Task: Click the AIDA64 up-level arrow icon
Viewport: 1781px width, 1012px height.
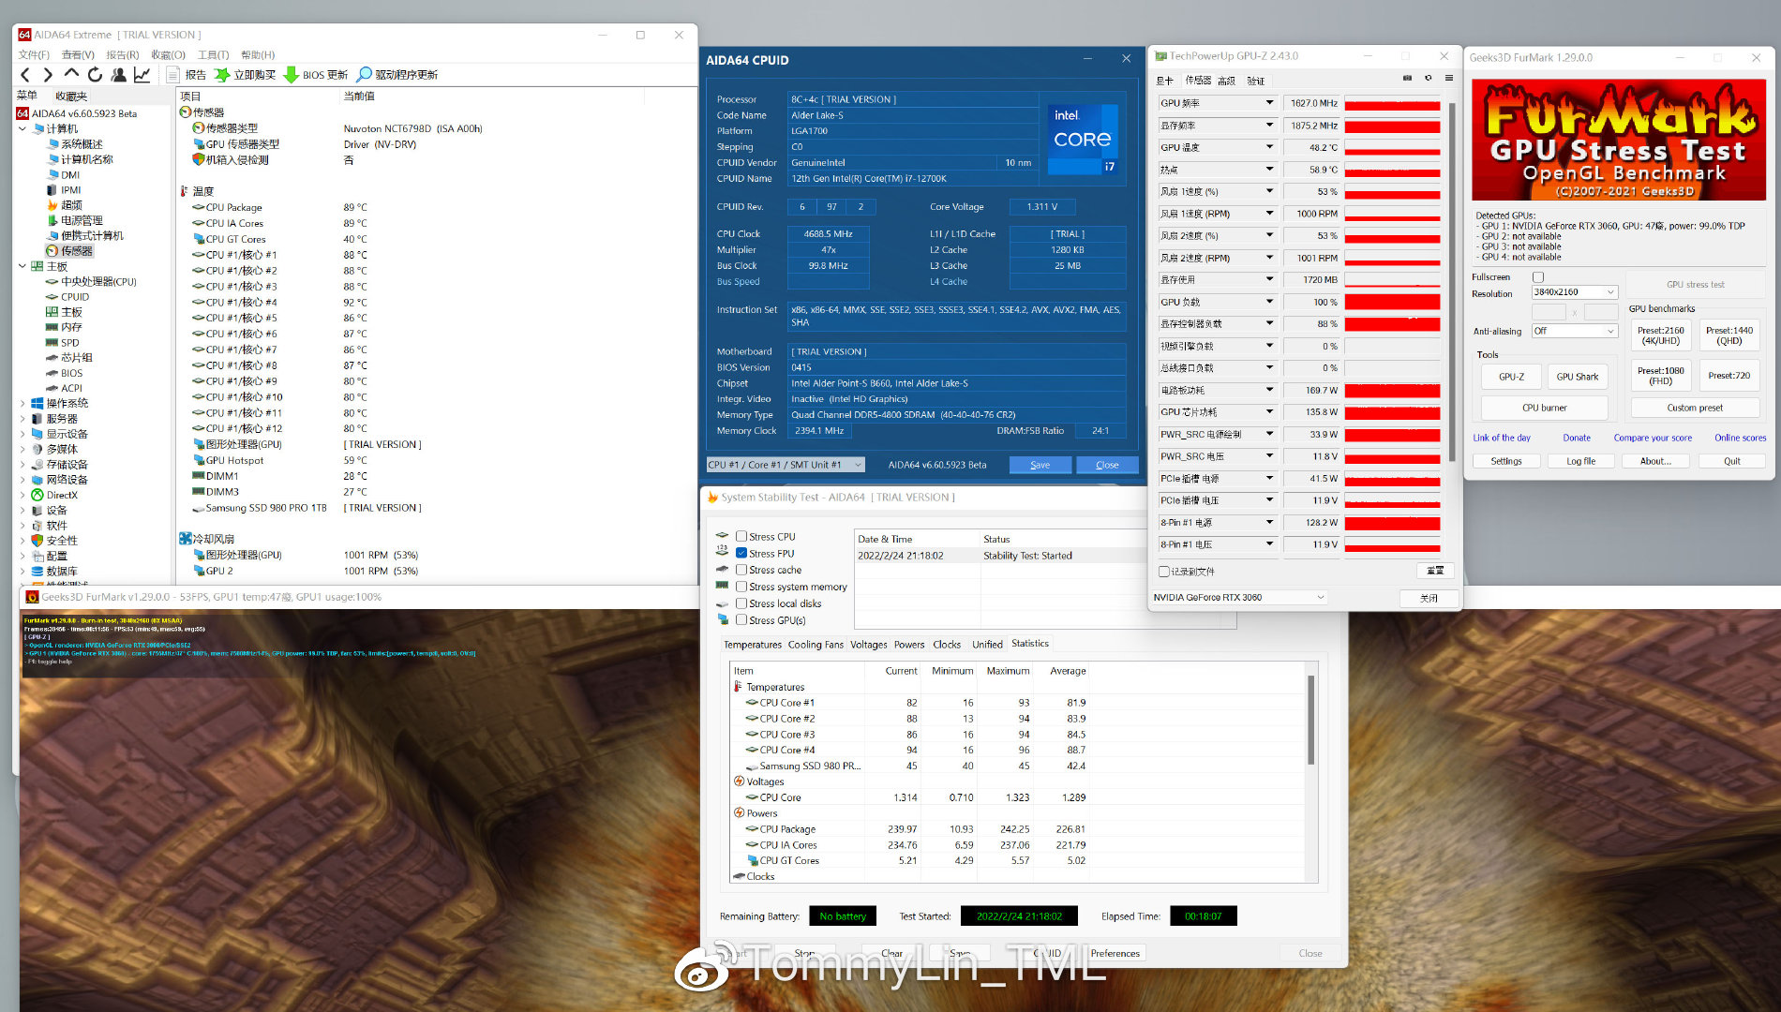Action: 71,74
